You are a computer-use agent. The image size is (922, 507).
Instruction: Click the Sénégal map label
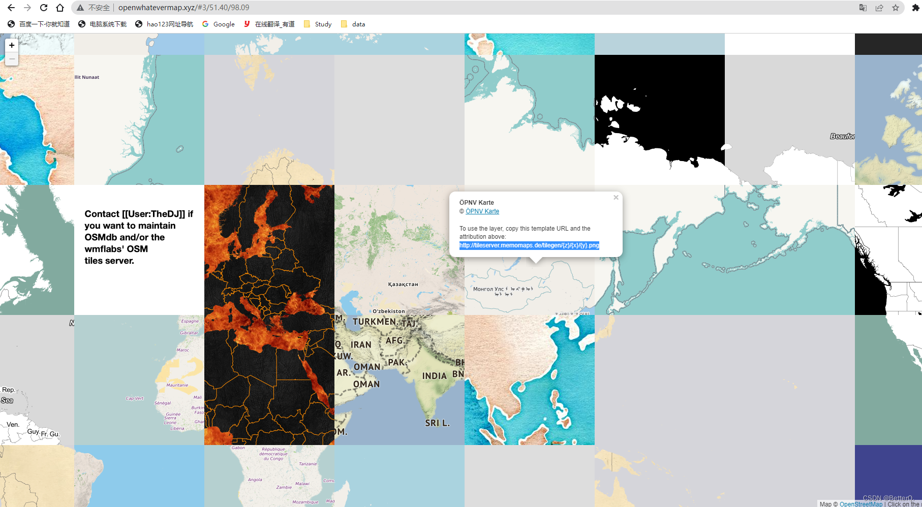[x=163, y=403]
